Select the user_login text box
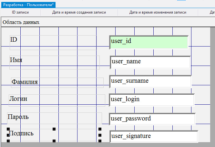215x147 pixels. [x=152, y=100]
